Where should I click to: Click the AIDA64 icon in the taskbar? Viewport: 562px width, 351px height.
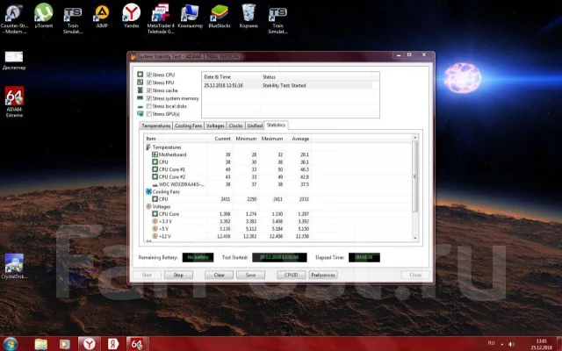pos(137,344)
